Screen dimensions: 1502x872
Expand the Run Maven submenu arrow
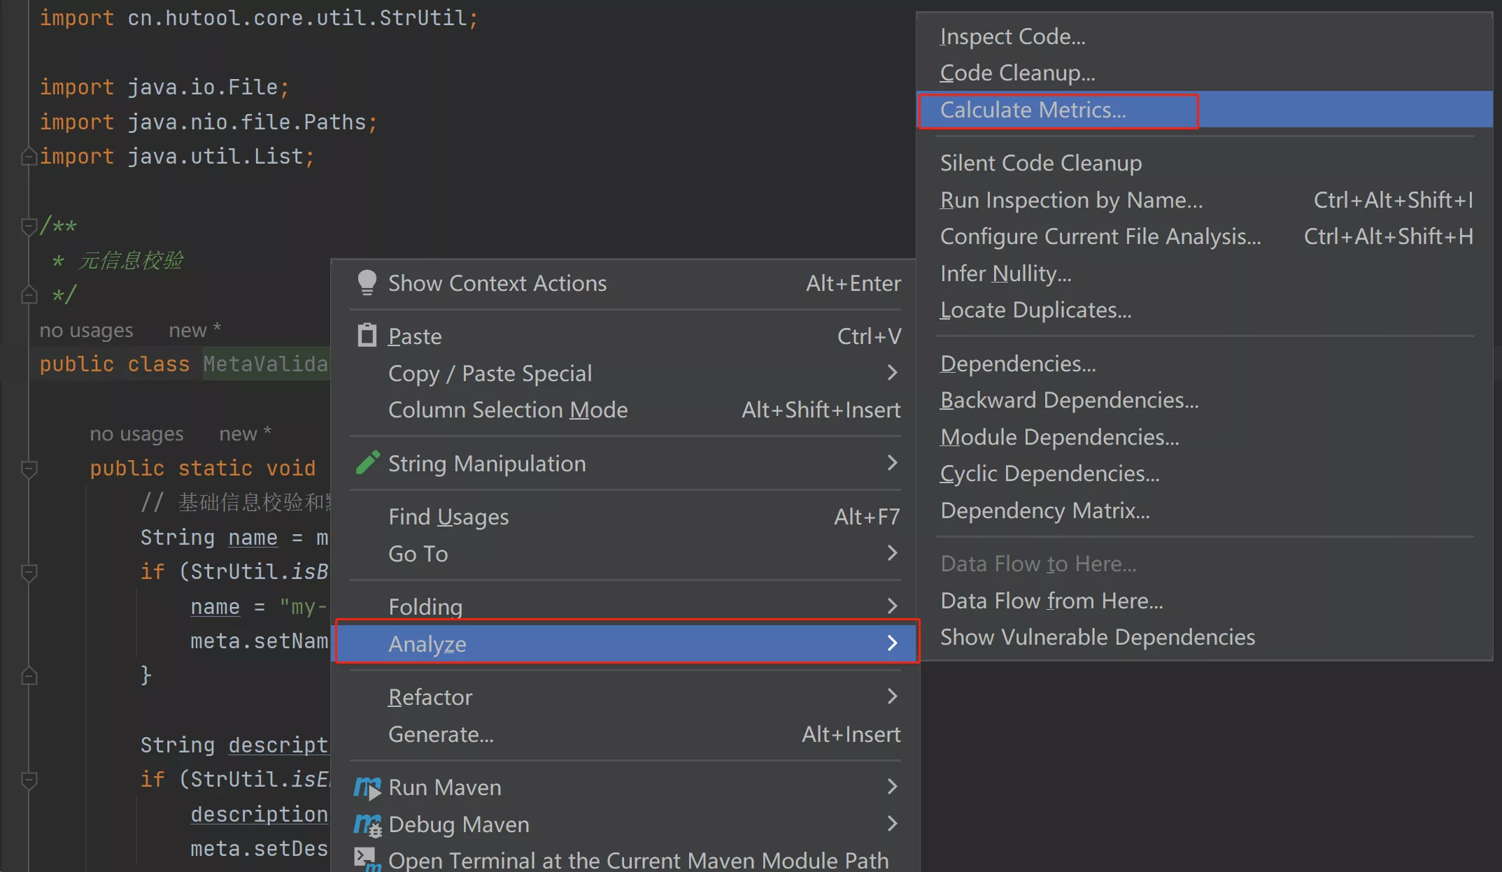tap(892, 787)
